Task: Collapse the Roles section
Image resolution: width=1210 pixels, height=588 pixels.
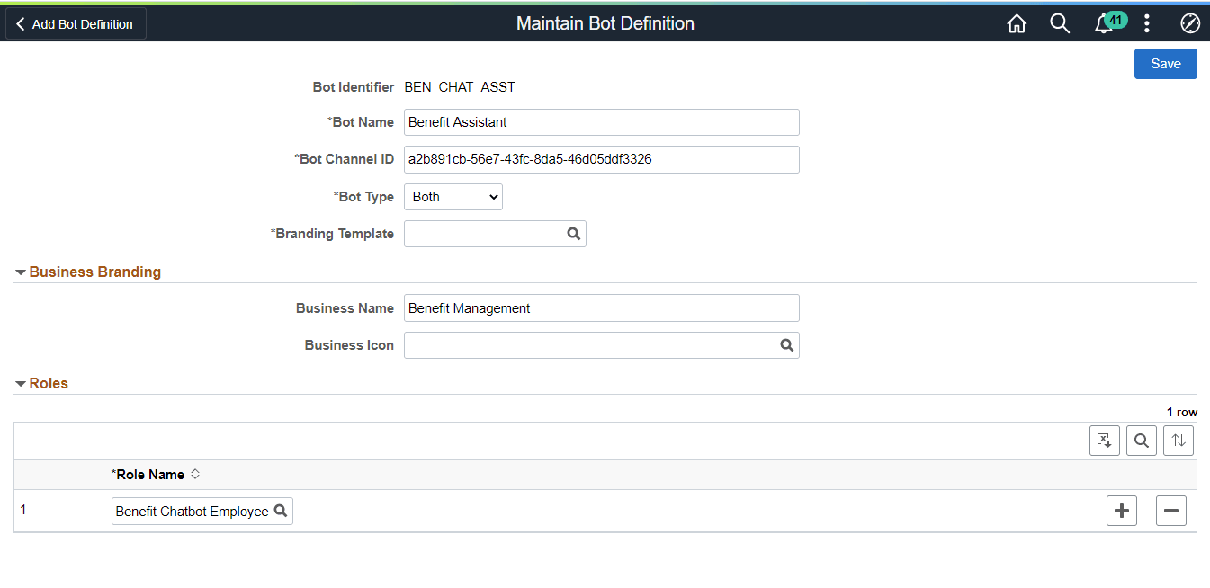Action: 20,383
